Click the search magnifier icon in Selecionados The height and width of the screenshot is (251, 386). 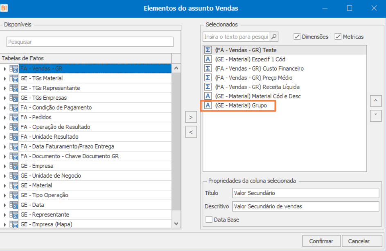[x=274, y=37]
